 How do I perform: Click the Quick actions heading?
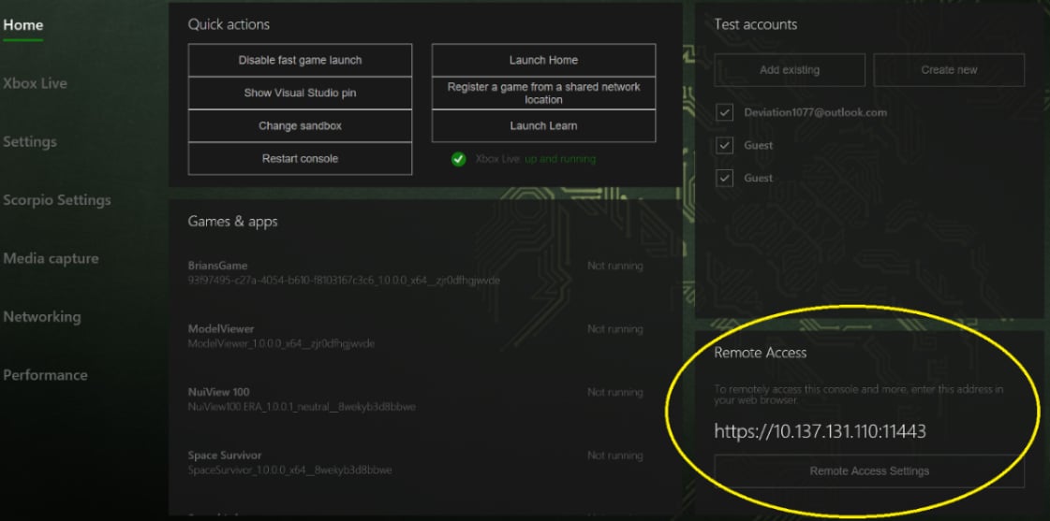tap(229, 24)
